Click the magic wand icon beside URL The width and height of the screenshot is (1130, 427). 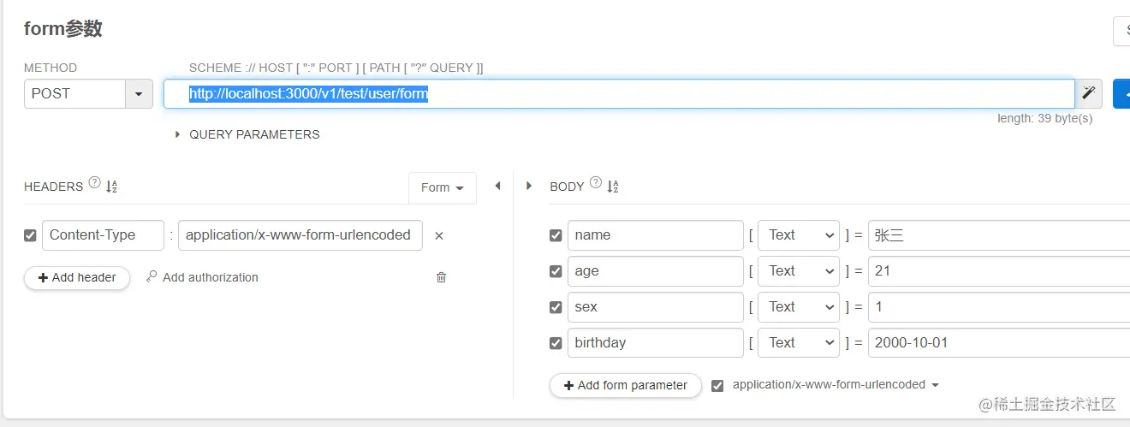[x=1088, y=93]
